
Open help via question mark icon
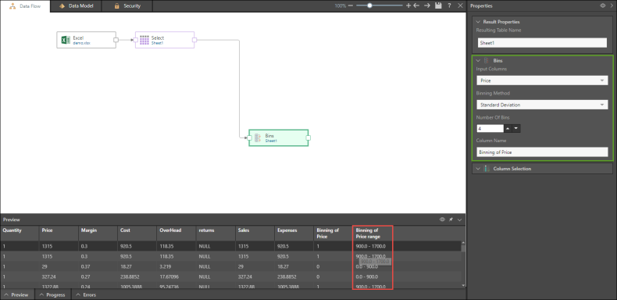449,6
